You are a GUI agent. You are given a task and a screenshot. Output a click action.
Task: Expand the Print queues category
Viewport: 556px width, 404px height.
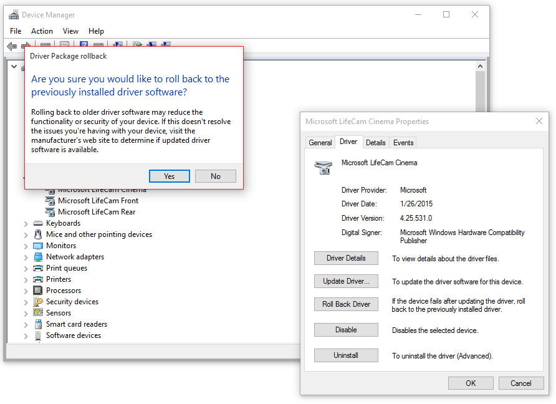tap(26, 269)
